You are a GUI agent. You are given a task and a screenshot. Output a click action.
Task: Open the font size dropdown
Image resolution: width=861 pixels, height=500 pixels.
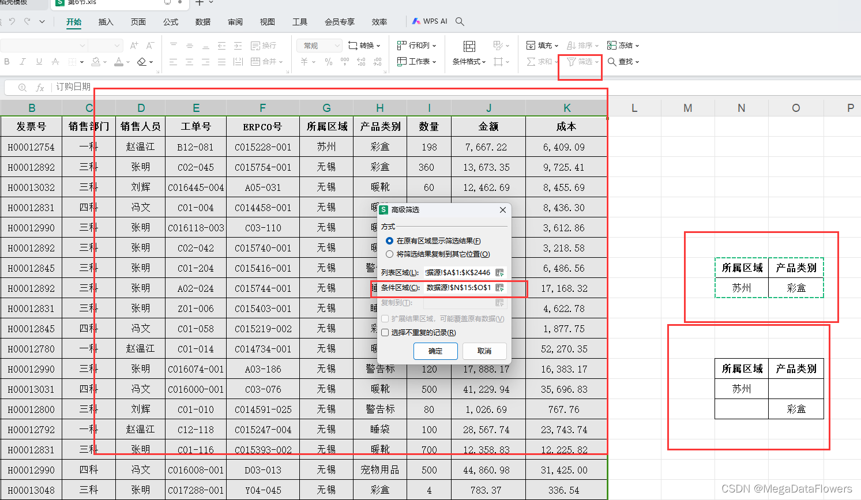pyautogui.click(x=118, y=46)
